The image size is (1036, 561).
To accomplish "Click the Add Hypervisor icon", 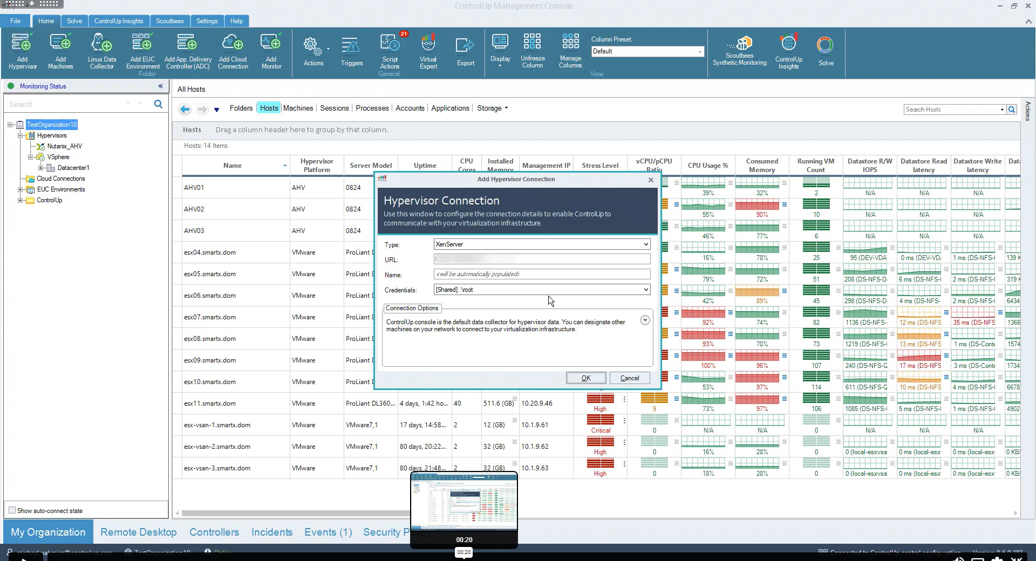I will (x=22, y=51).
